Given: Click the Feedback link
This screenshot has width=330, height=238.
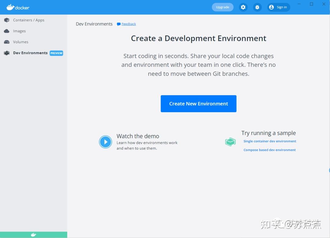Looking at the screenshot, I should [x=129, y=24].
